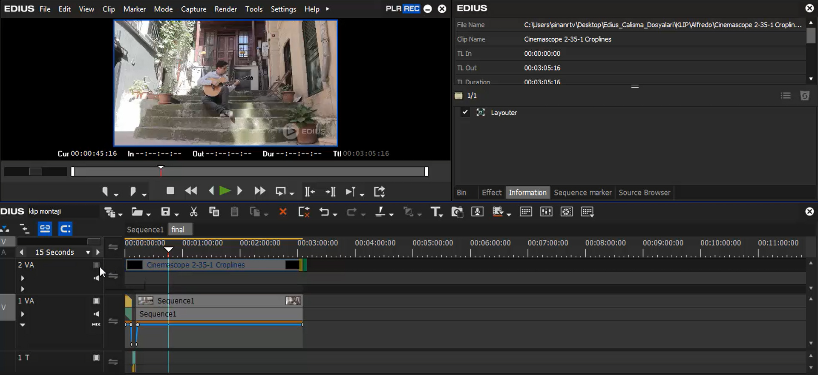Viewport: 818px width, 375px height.
Task: Click the Open project folder icon
Action: pos(137,211)
